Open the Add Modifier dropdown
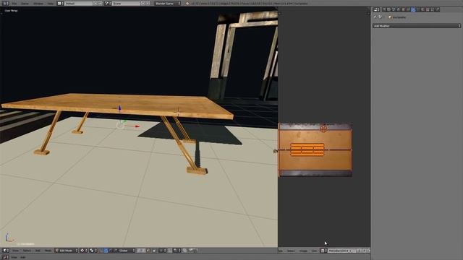Viewport: 463px width, 260px height. point(417,26)
